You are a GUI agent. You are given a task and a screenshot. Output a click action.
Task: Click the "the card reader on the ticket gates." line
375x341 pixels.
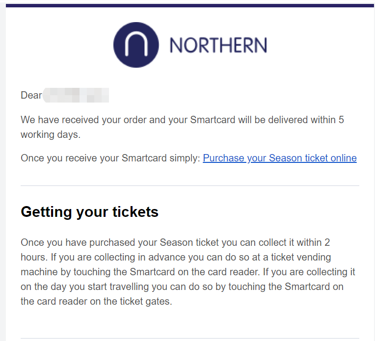96,301
